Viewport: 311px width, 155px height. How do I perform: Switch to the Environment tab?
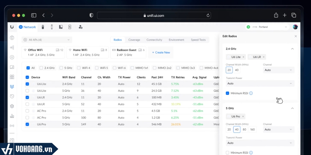tap(176, 40)
